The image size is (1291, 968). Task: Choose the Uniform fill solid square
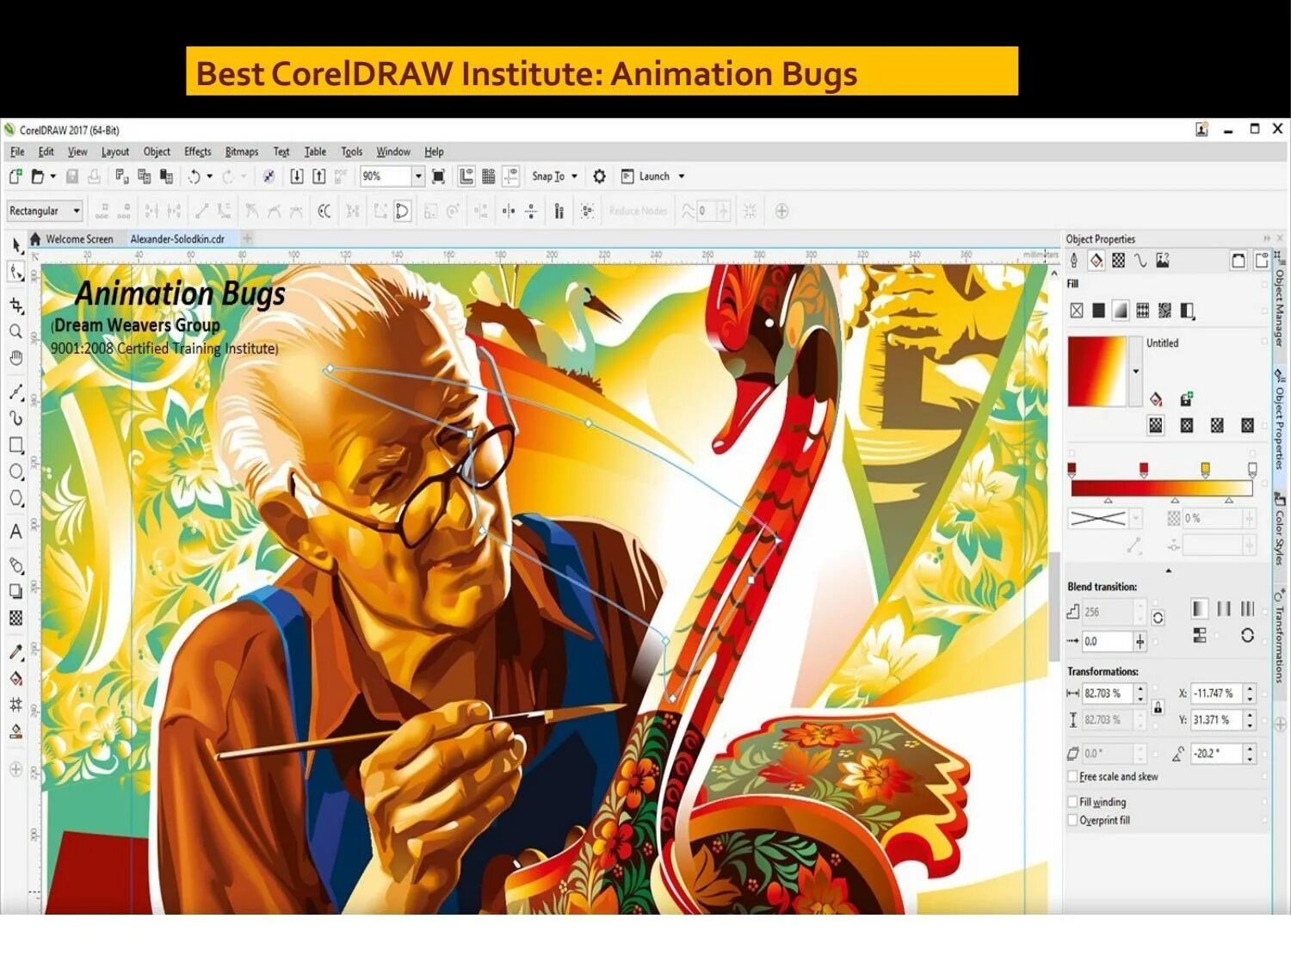pos(1099,311)
